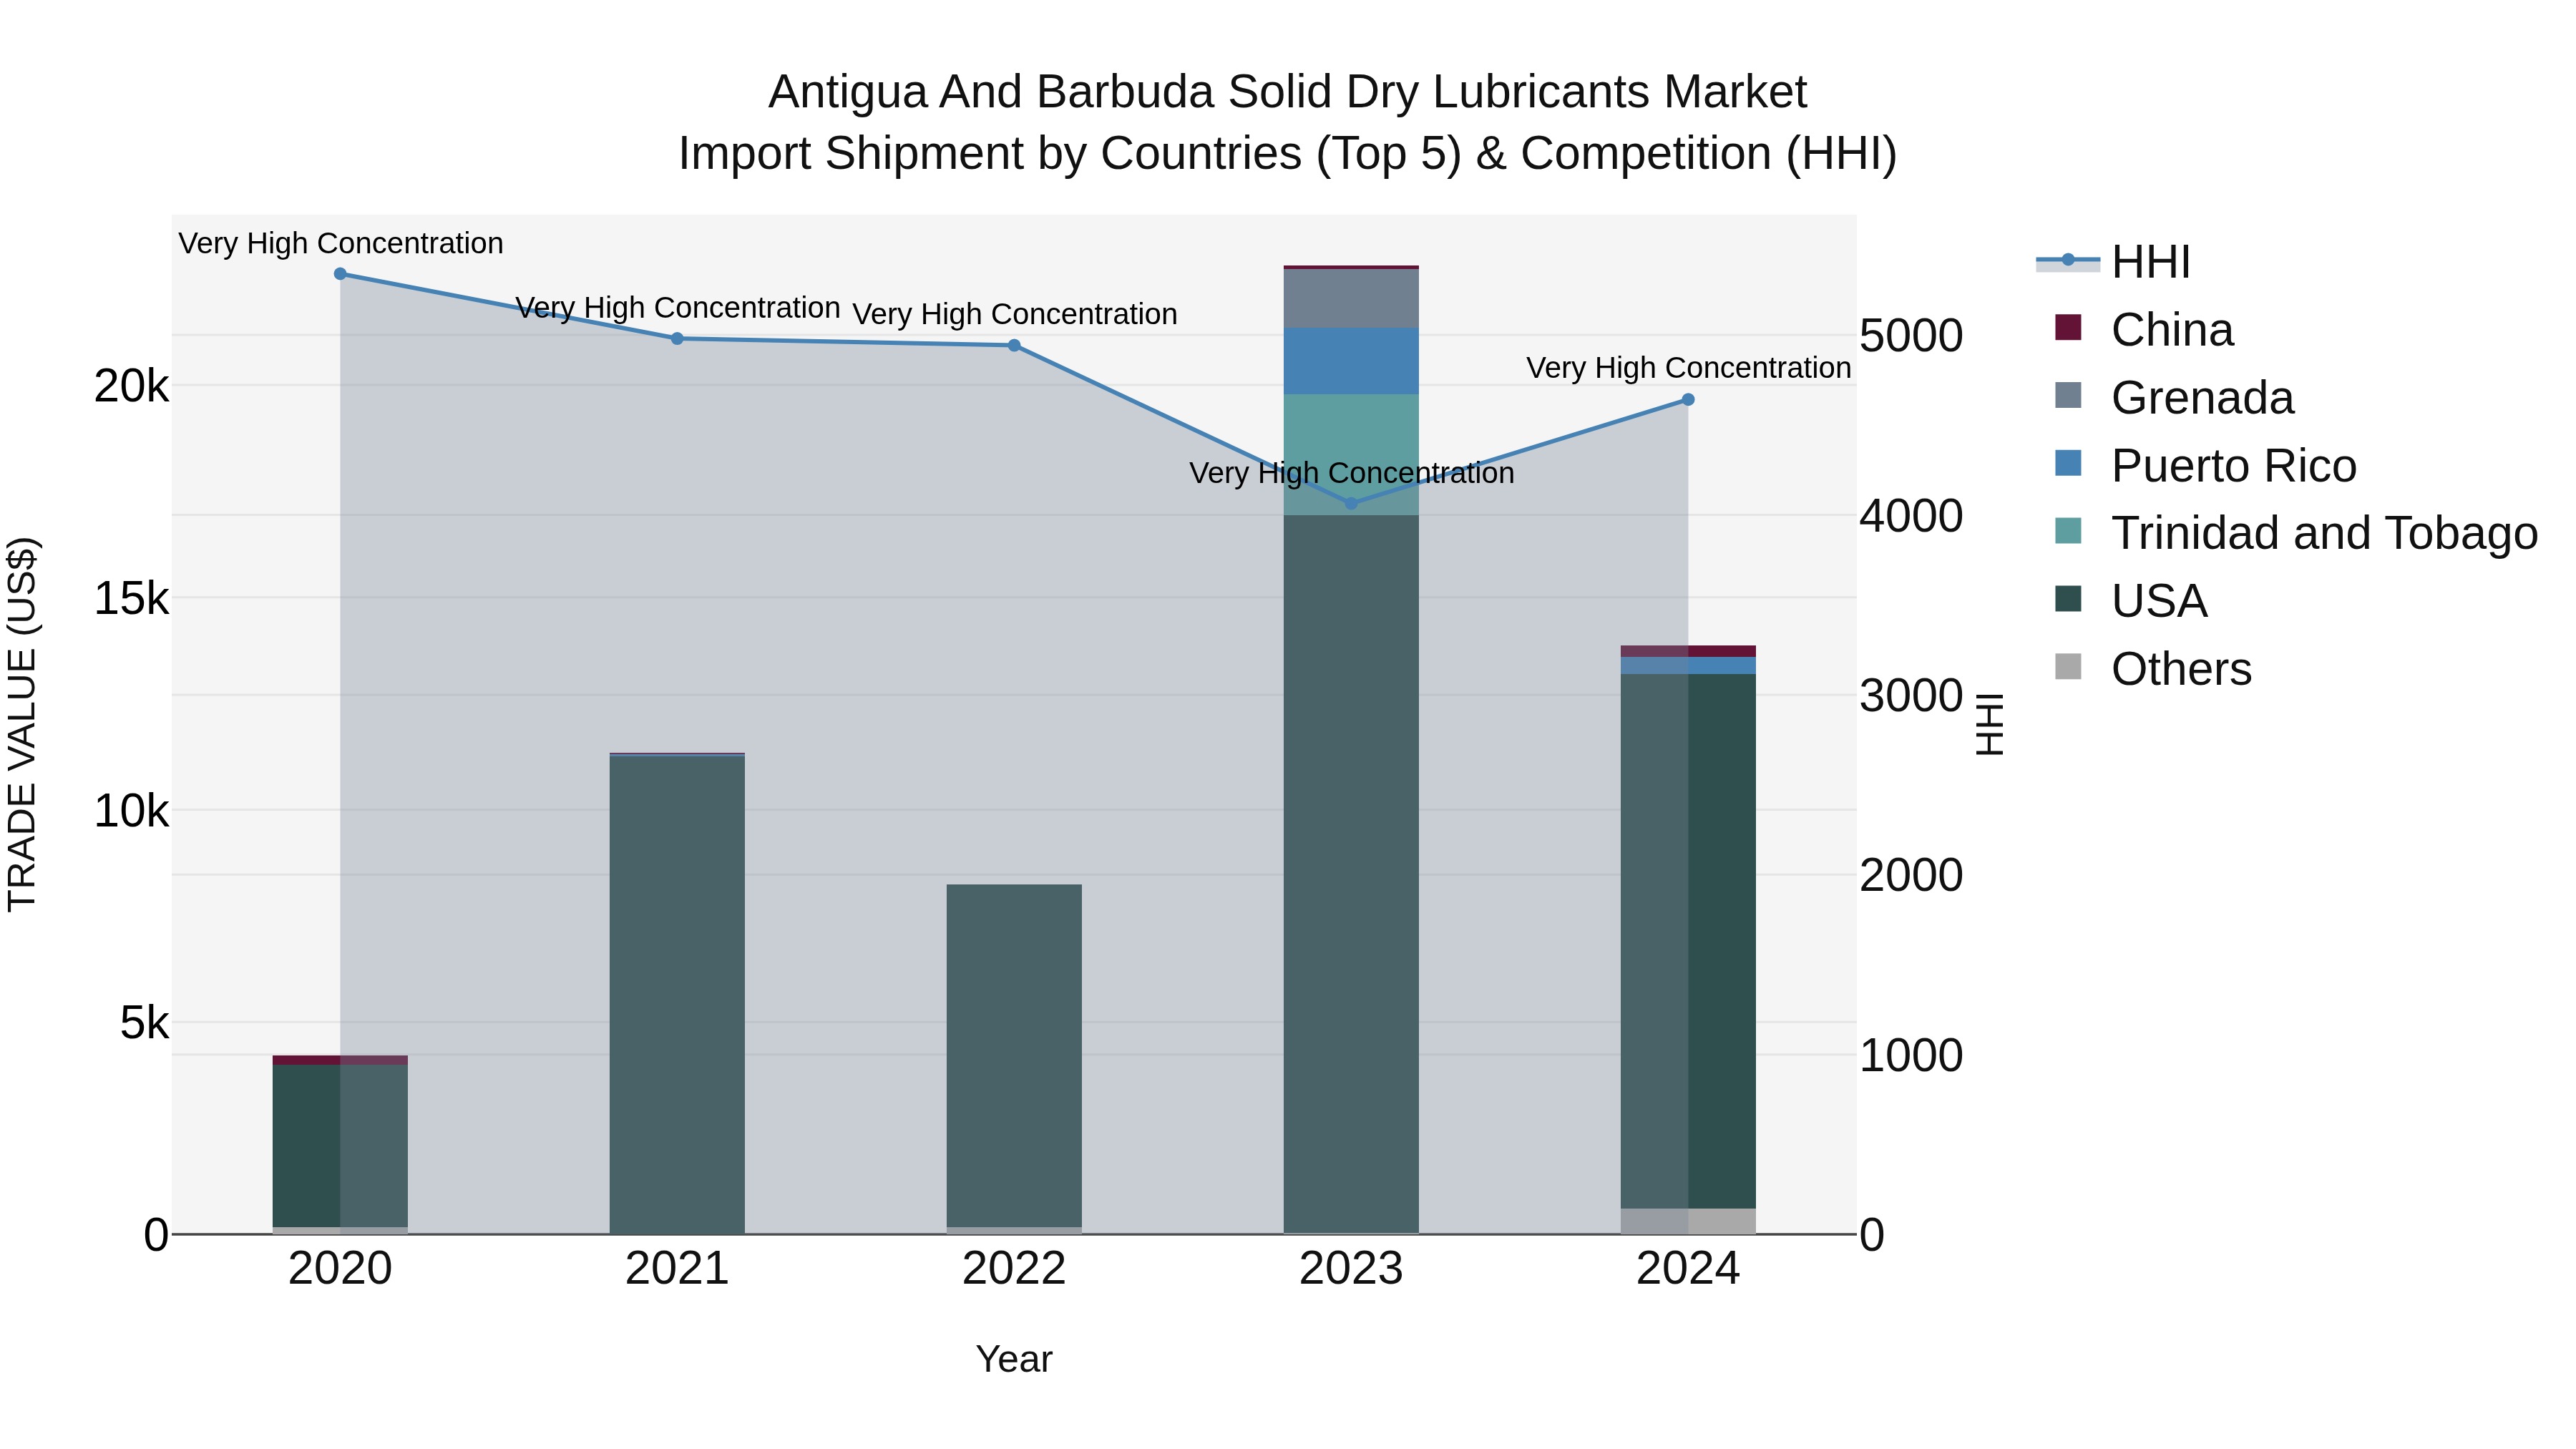Image resolution: width=2576 pixels, height=1449 pixels.
Task: Click the China maroon legend swatch
Action: tap(2068, 327)
